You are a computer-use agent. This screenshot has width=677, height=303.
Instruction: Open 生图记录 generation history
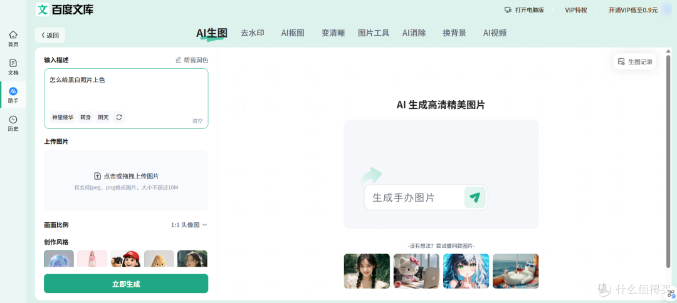coord(634,61)
